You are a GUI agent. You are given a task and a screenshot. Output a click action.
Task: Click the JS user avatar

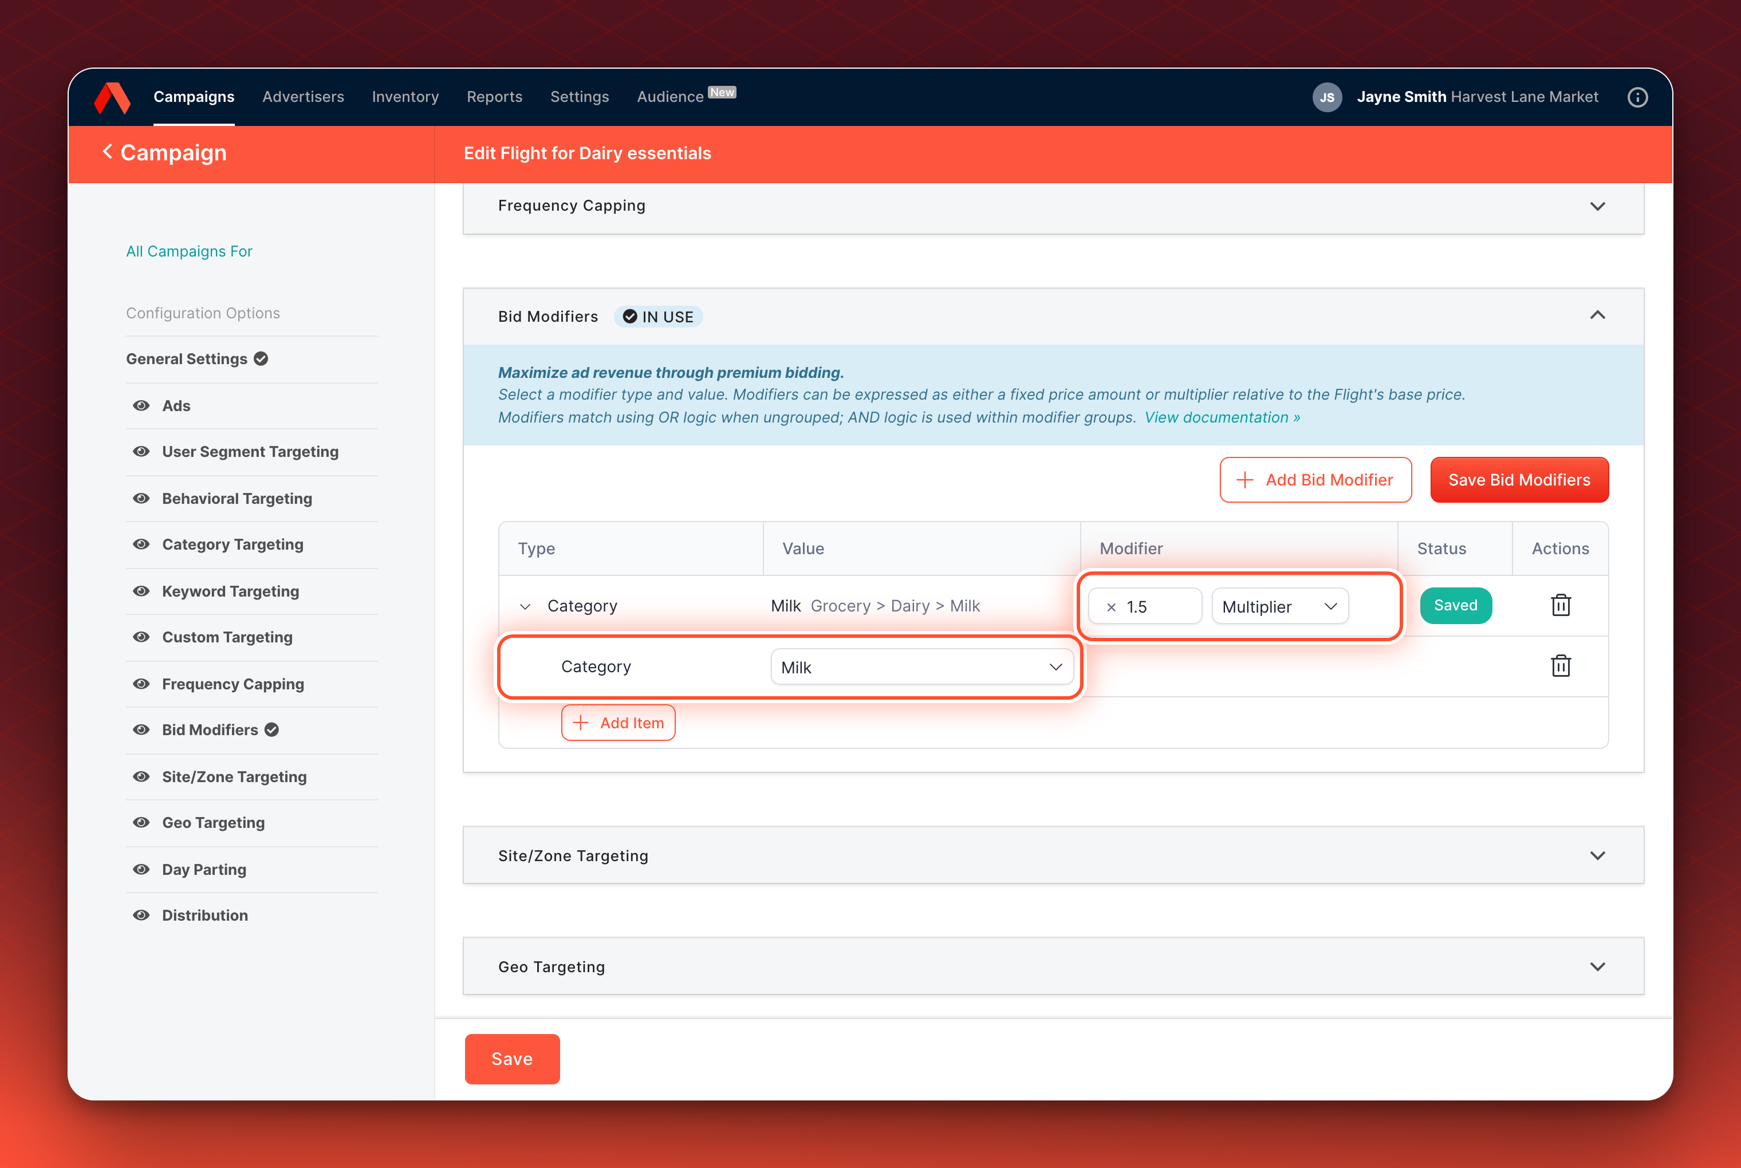pos(1327,97)
